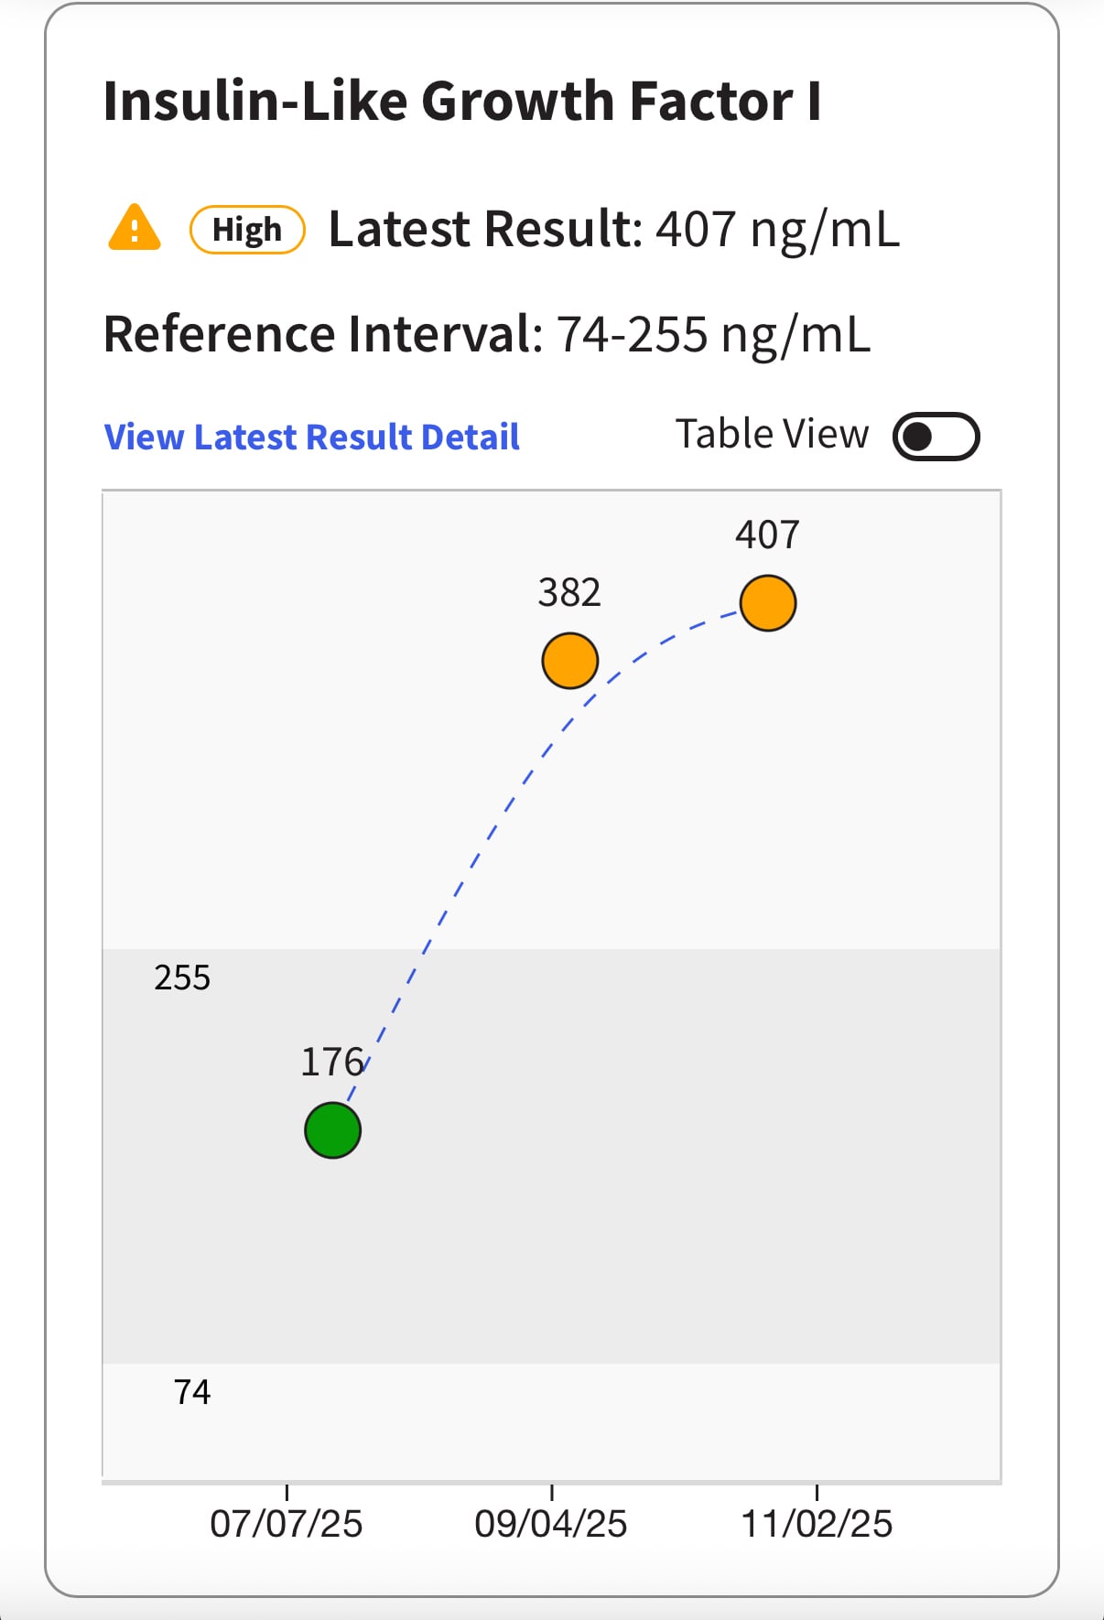Click the Insulin-Like Growth Factor I heading
The image size is (1104, 1620).
point(462,101)
